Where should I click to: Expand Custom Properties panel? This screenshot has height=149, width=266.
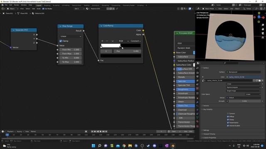(209, 138)
